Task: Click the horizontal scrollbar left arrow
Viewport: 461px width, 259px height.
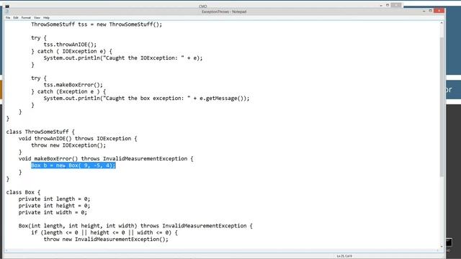Action: tap(6, 250)
